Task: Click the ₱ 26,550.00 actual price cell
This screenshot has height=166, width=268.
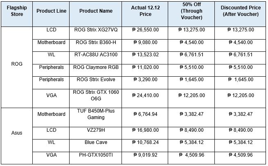Action: (145, 33)
